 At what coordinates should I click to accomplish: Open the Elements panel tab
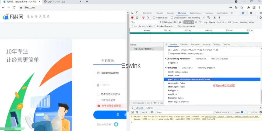(x=147, y=13)
